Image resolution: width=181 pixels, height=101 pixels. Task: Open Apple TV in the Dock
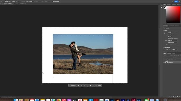pos(75,100)
